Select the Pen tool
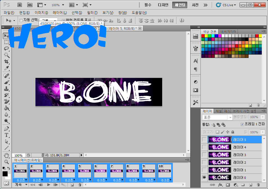Viewport: 268px width, 189px height. [x=6, y=129]
